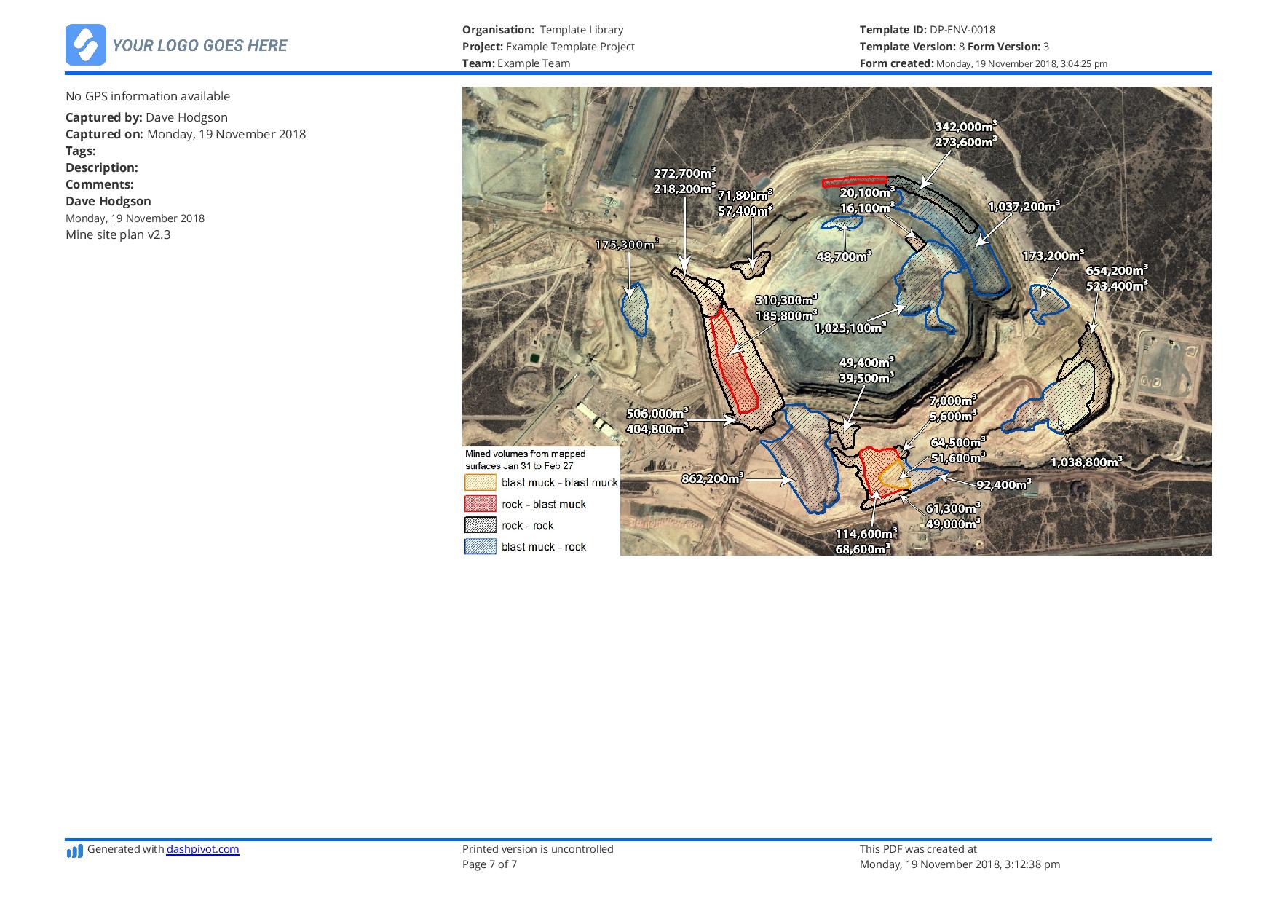Click the blue square logo icon in header
This screenshot has height=903, width=1277.
[85, 45]
